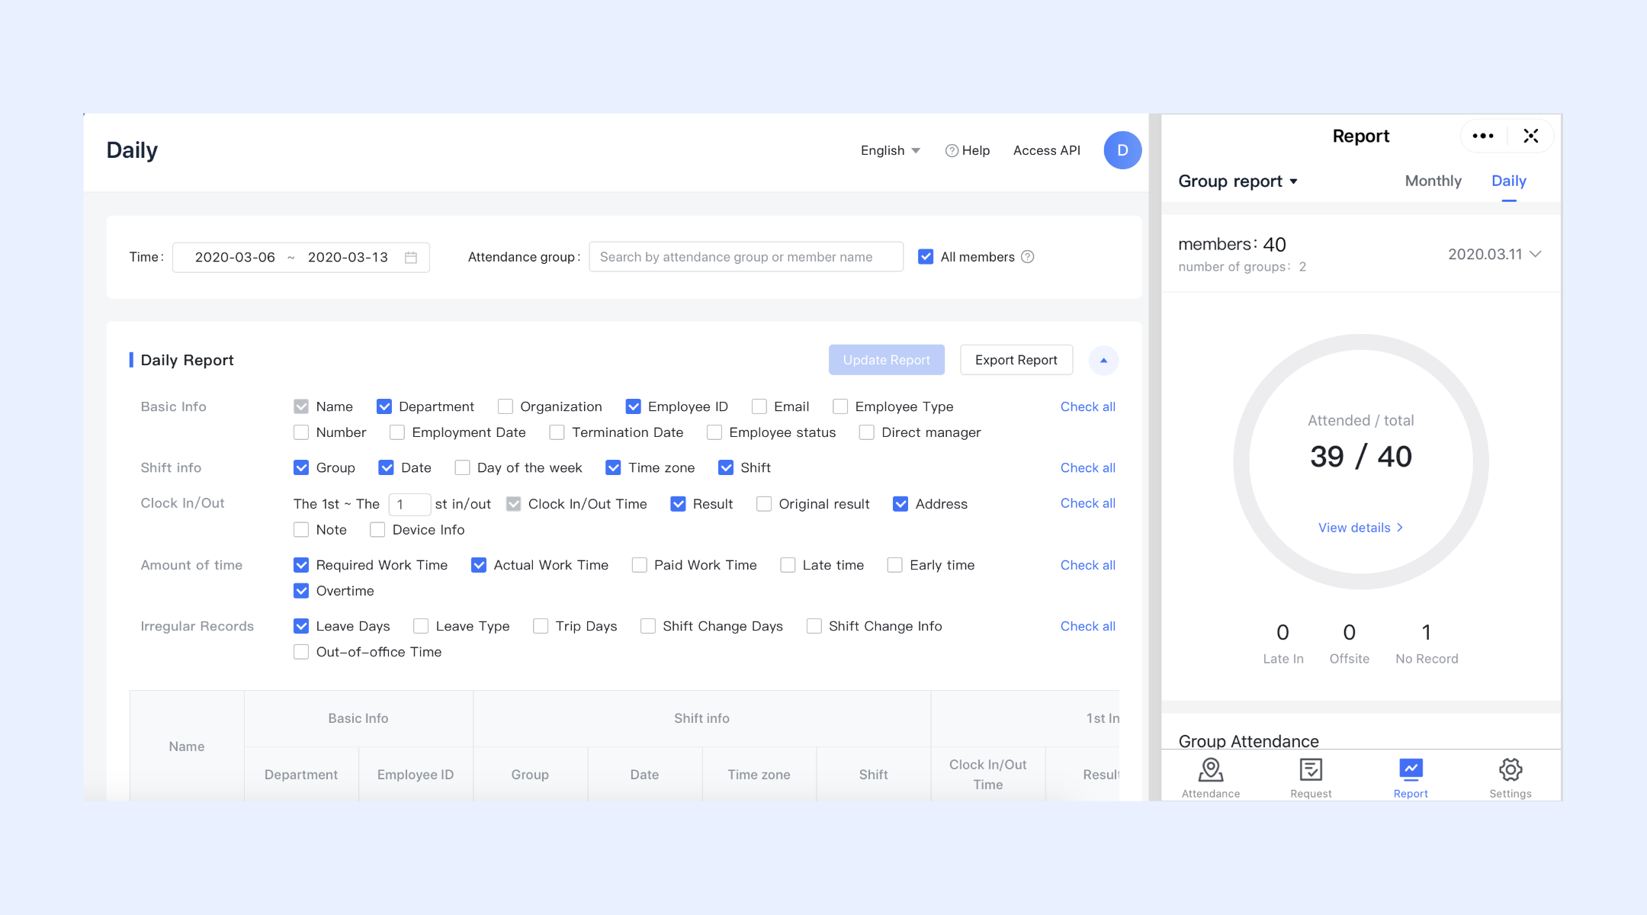Image resolution: width=1647 pixels, height=915 pixels.
Task: Click the Access API link
Action: [x=1047, y=151]
